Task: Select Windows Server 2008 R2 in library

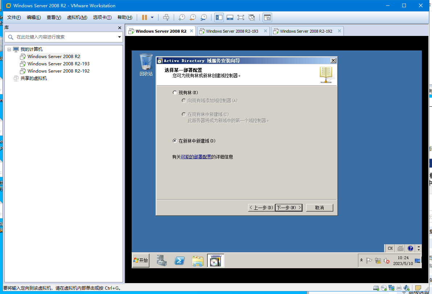Action: tap(54, 57)
